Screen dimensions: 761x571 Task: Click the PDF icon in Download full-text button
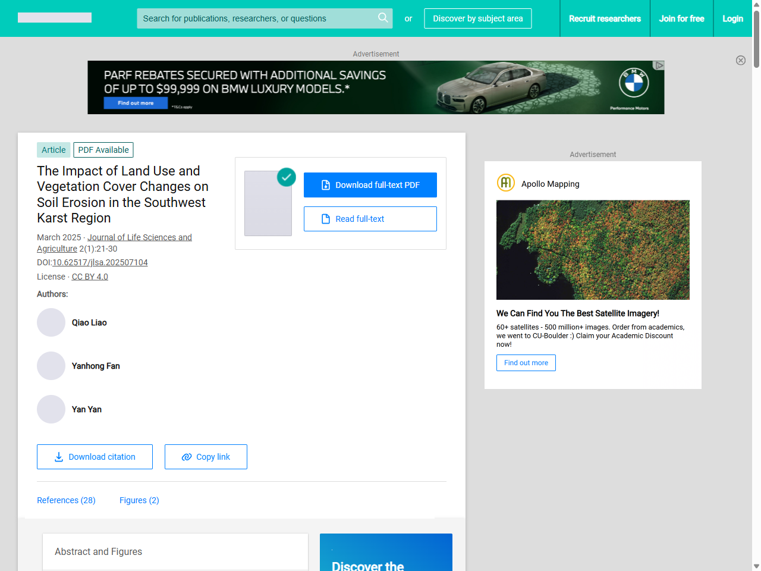(325, 185)
